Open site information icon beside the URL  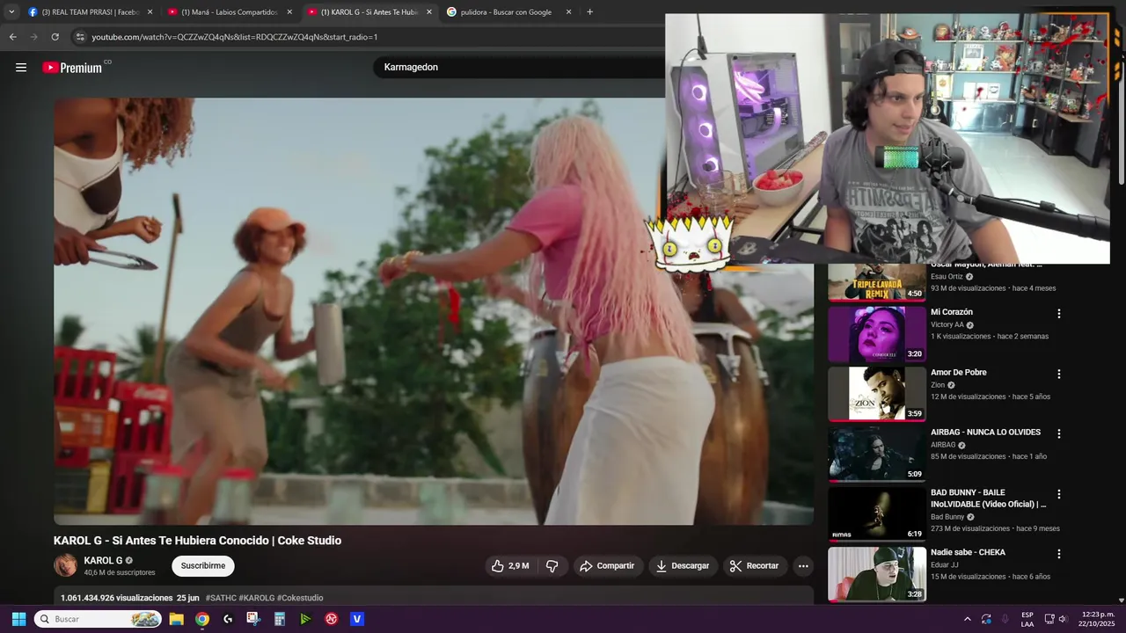(x=80, y=37)
